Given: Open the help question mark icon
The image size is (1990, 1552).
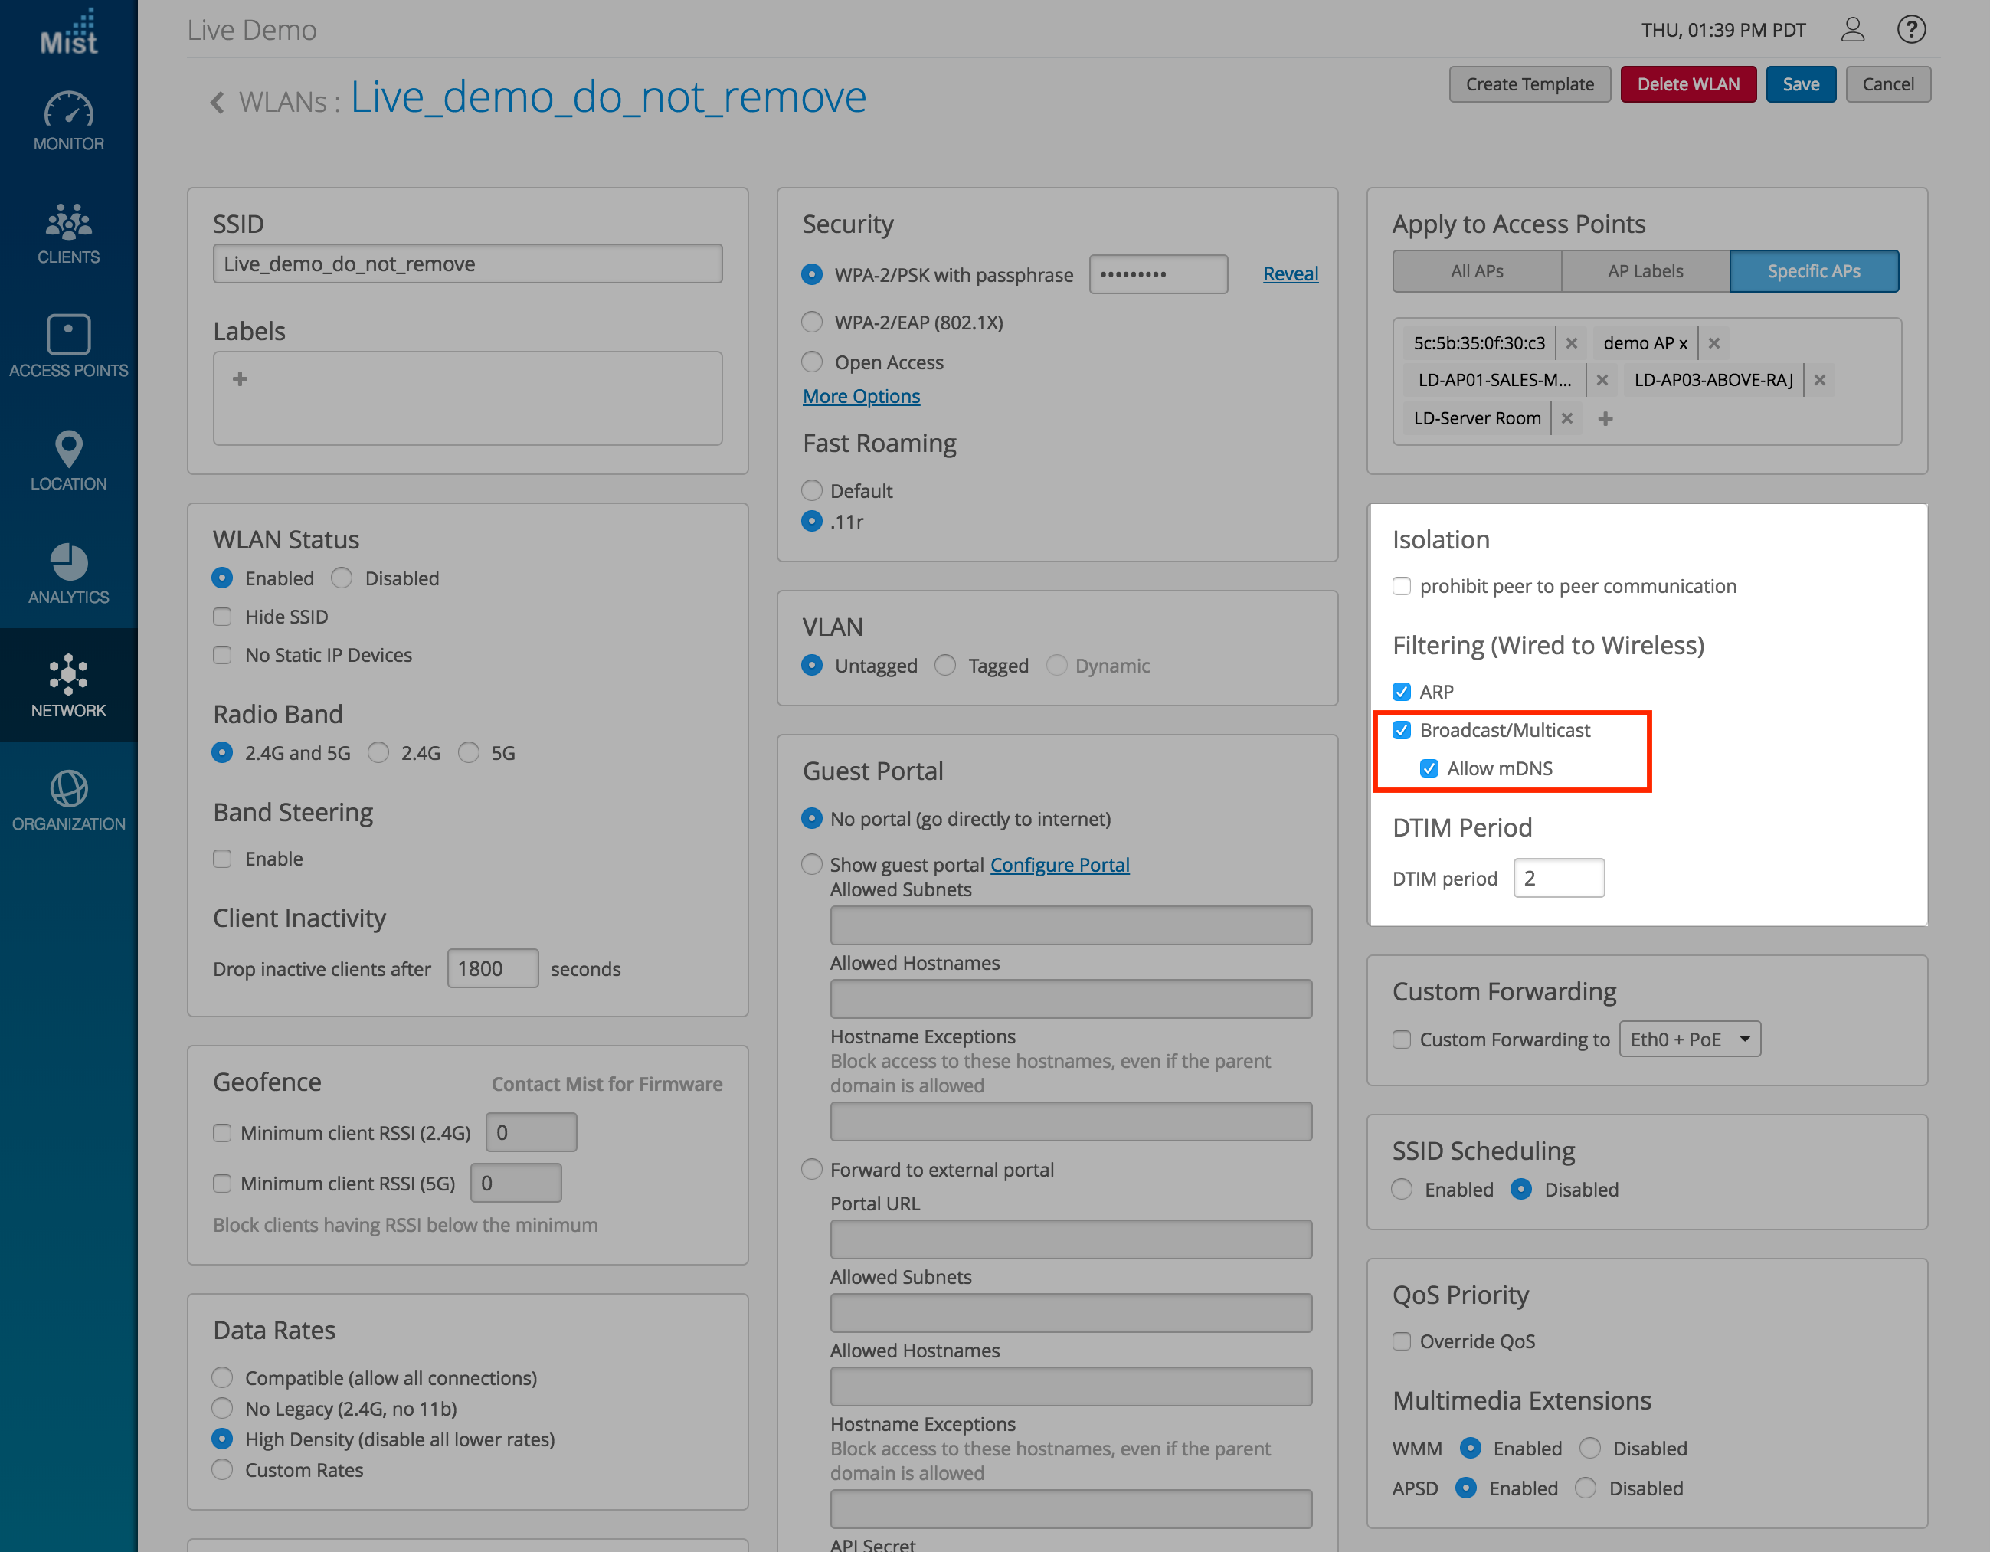Looking at the screenshot, I should (1911, 30).
